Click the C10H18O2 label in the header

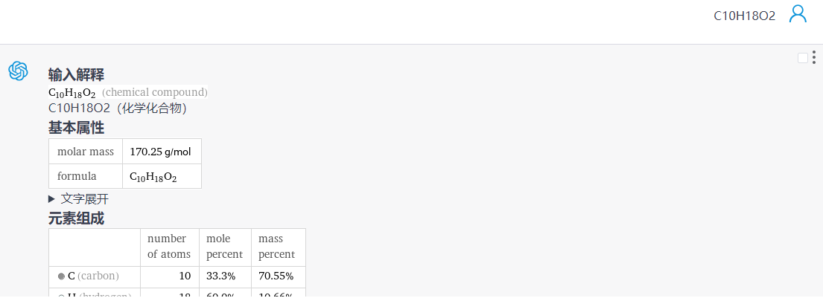[744, 16]
